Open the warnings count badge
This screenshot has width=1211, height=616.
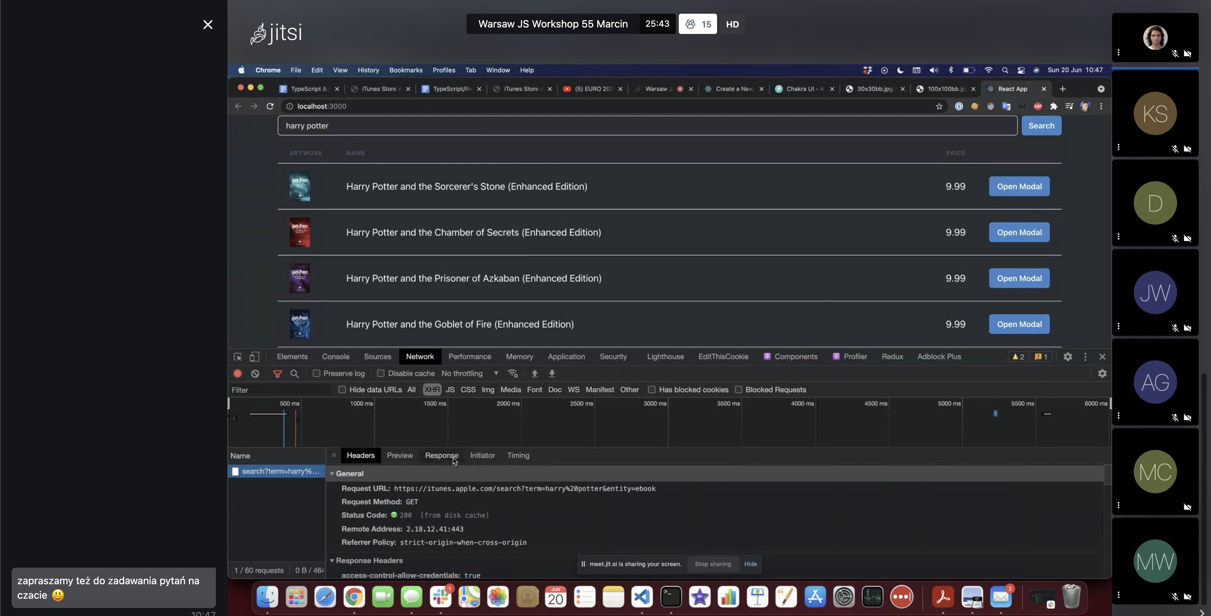tap(1018, 357)
